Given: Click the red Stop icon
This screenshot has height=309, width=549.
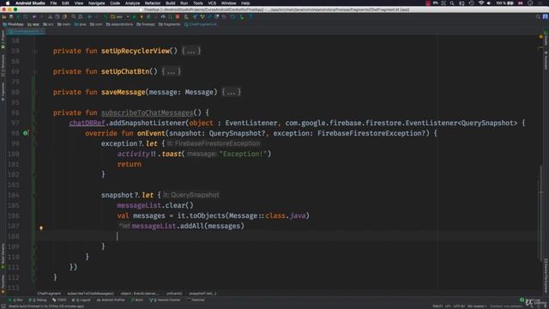Looking at the screenshot, I should pos(178,17).
